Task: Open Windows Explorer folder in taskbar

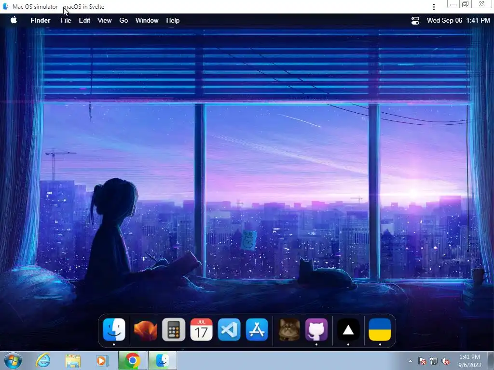Action: pos(73,361)
